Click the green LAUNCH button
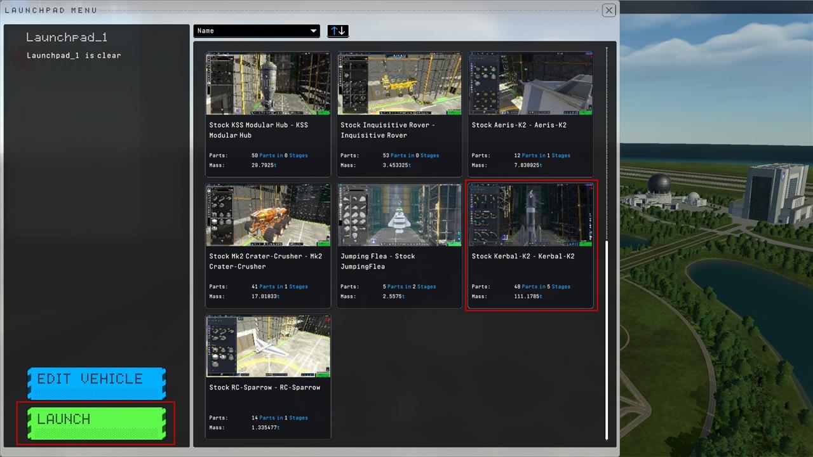The image size is (813, 457). (96, 423)
